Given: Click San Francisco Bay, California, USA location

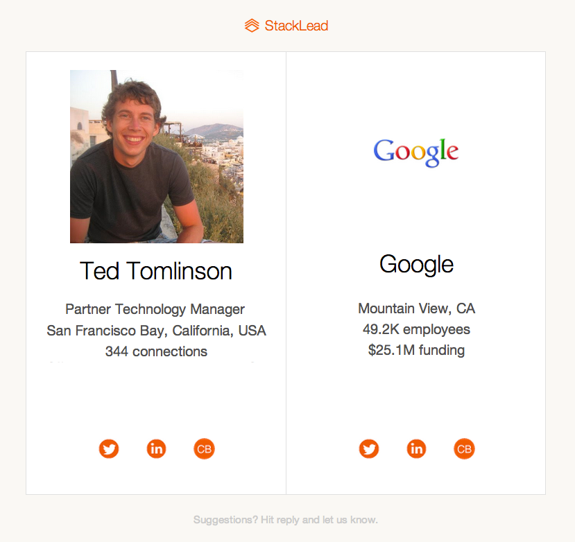Looking at the screenshot, I should pyautogui.click(x=156, y=331).
